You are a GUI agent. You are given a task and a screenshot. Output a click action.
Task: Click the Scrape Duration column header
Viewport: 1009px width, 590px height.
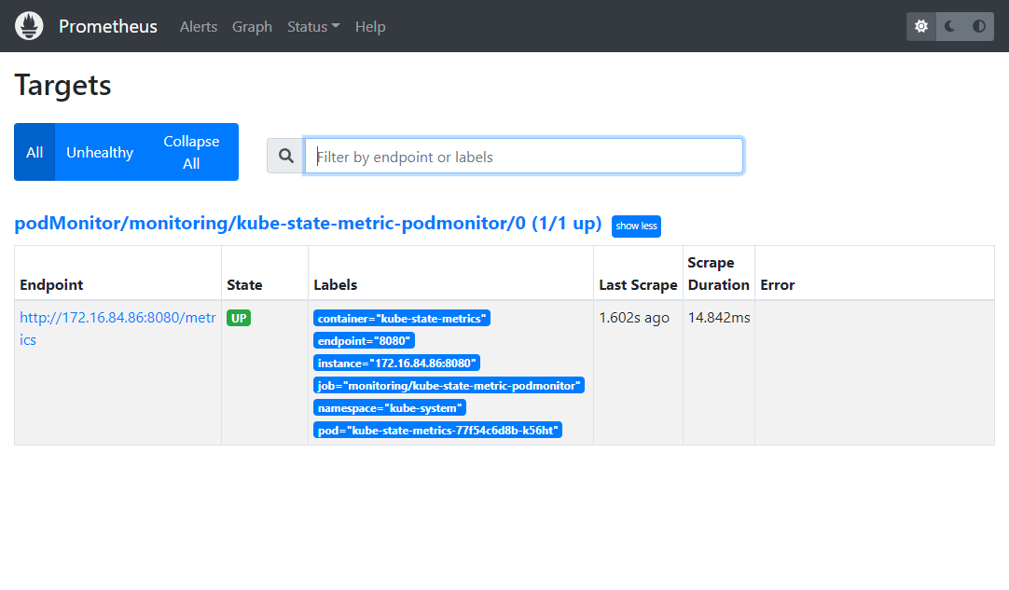coord(718,273)
